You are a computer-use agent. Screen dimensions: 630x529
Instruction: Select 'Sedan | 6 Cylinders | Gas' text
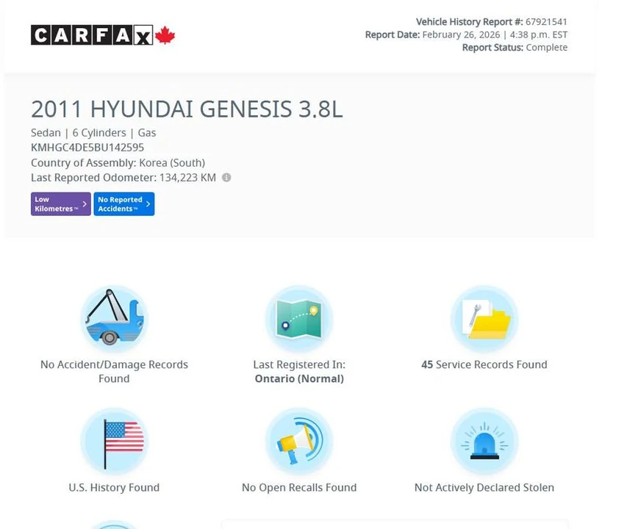[x=93, y=133]
